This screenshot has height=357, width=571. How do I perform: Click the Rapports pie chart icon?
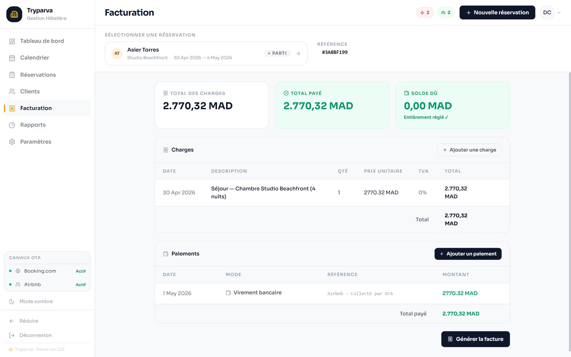point(12,125)
